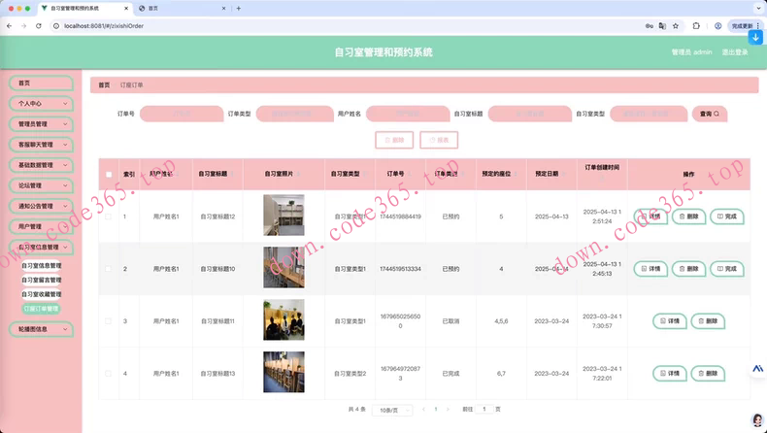Viewport: 767px width, 433px height.
Task: Click the floating blue logo widget on right edge
Action: pyautogui.click(x=757, y=368)
